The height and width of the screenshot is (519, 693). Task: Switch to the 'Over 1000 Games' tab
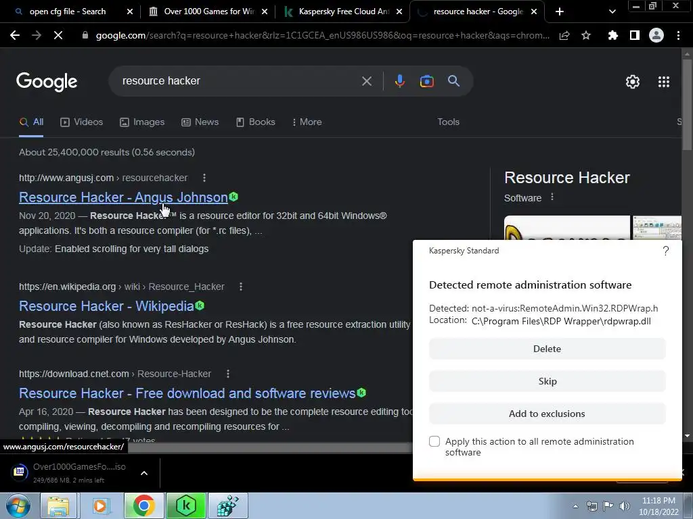coord(208,11)
